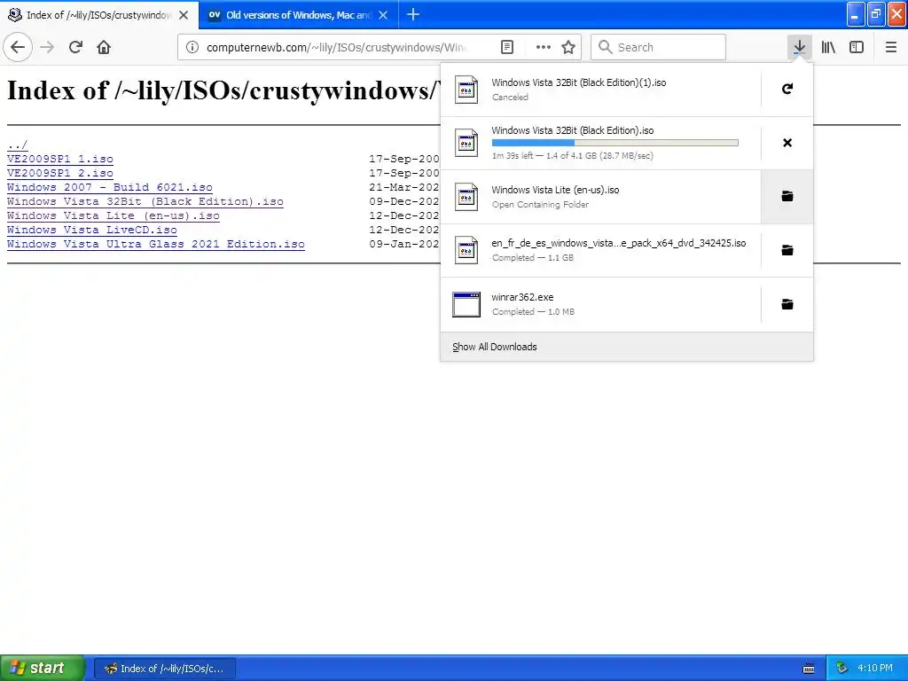This screenshot has width=908, height=681.
Task: Download Windows Vista Ultra Glass 2021 Edition.iso
Action: click(156, 244)
